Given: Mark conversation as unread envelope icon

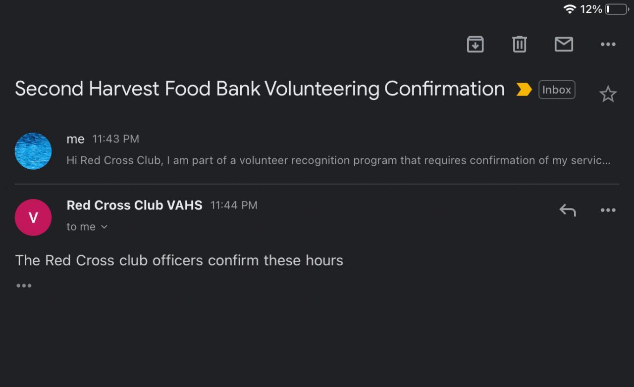Looking at the screenshot, I should [564, 45].
